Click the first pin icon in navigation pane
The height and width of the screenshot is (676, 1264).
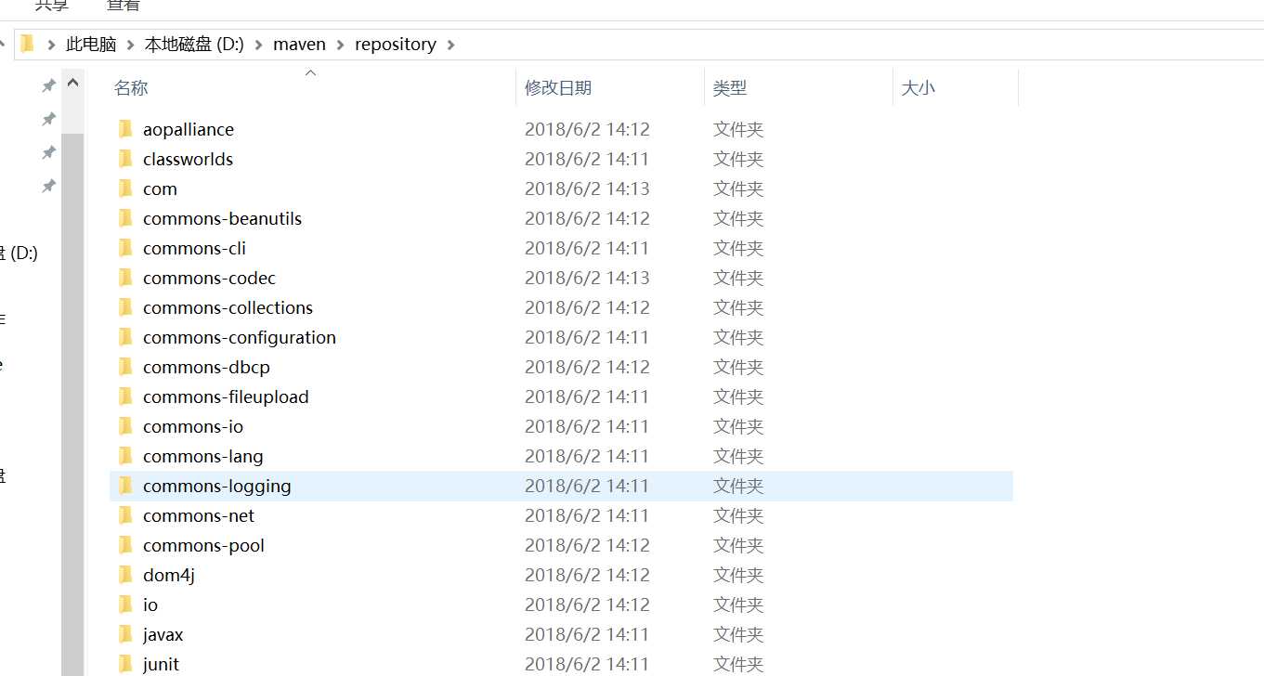(x=48, y=85)
